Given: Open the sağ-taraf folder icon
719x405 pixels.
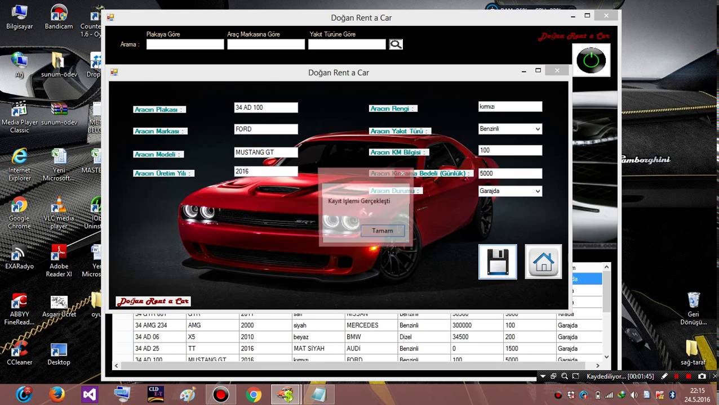Looking at the screenshot, I should tap(694, 353).
